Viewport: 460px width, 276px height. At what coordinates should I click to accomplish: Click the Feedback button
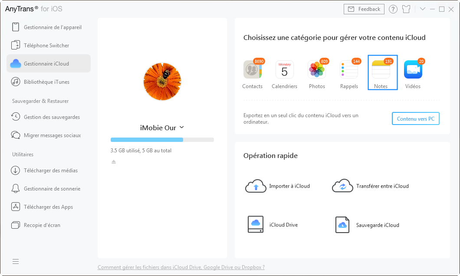coord(364,9)
